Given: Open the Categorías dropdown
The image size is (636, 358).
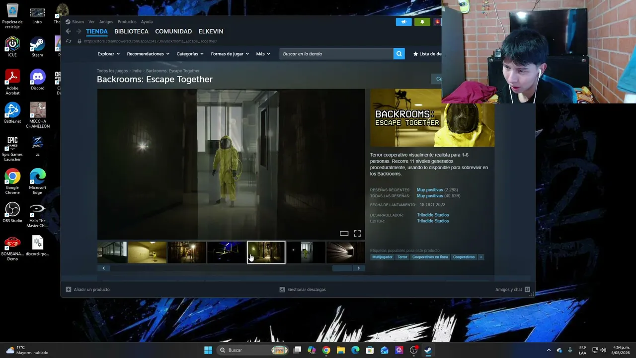Looking at the screenshot, I should coord(190,54).
